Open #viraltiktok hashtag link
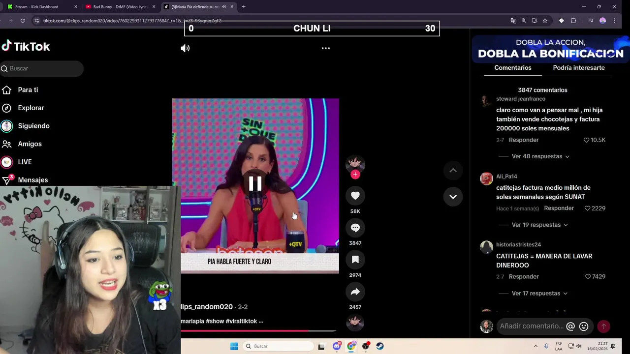630x354 pixels. tap(241, 321)
